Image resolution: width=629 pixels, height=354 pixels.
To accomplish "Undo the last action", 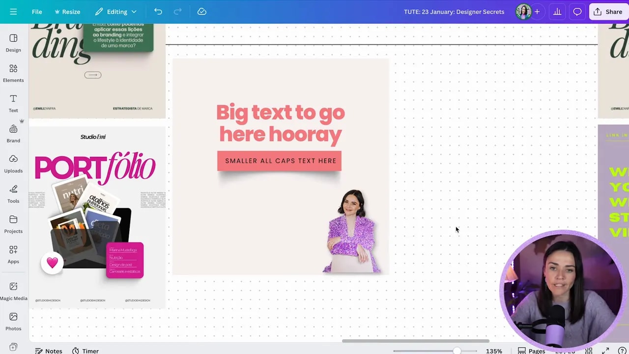I will click(158, 11).
